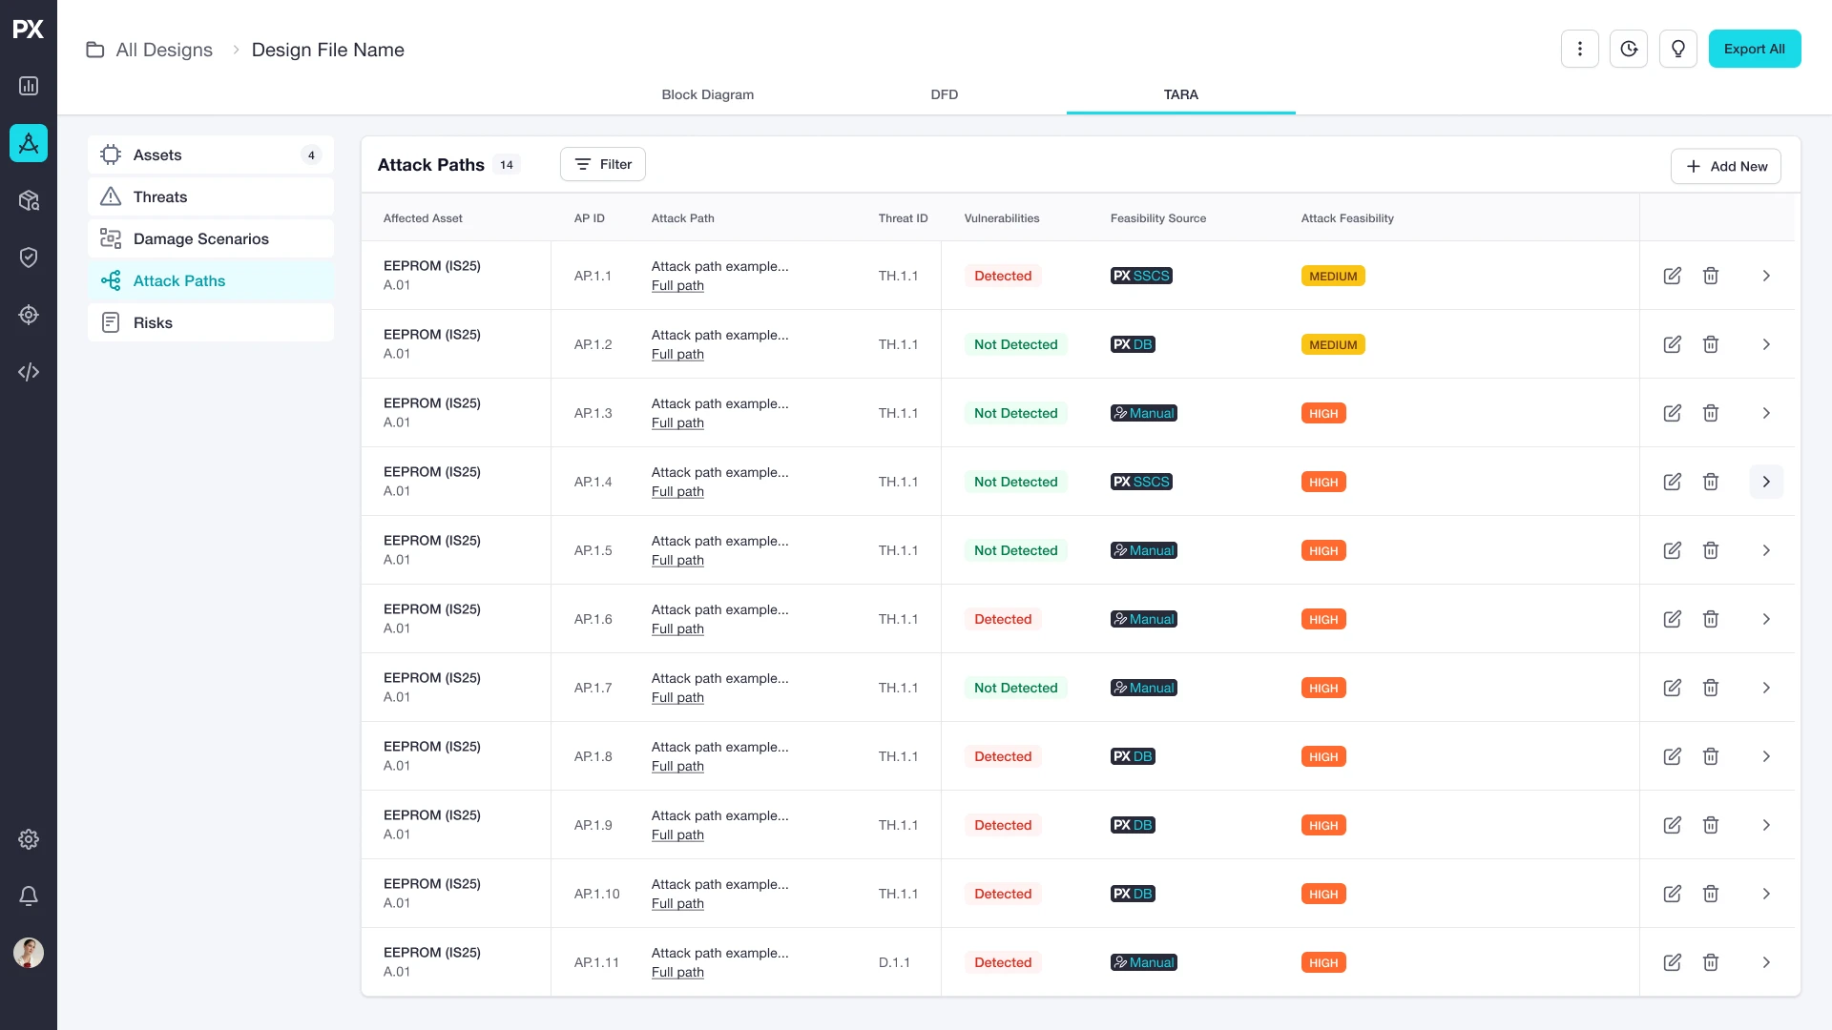The image size is (1832, 1030).
Task: Click the Attack Feasibility column header
Action: coord(1347,218)
